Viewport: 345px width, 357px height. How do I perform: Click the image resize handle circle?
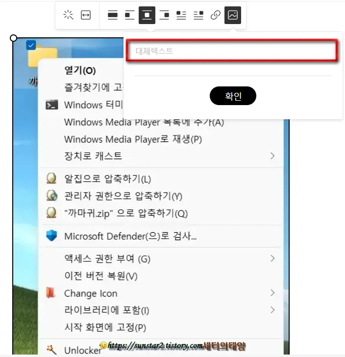[14, 38]
